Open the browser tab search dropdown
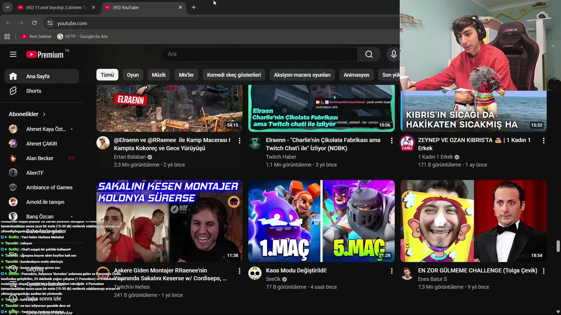 [7, 7]
